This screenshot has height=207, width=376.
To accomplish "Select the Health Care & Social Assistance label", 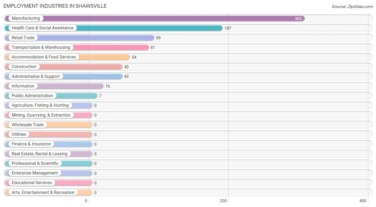I will tap(43, 28).
